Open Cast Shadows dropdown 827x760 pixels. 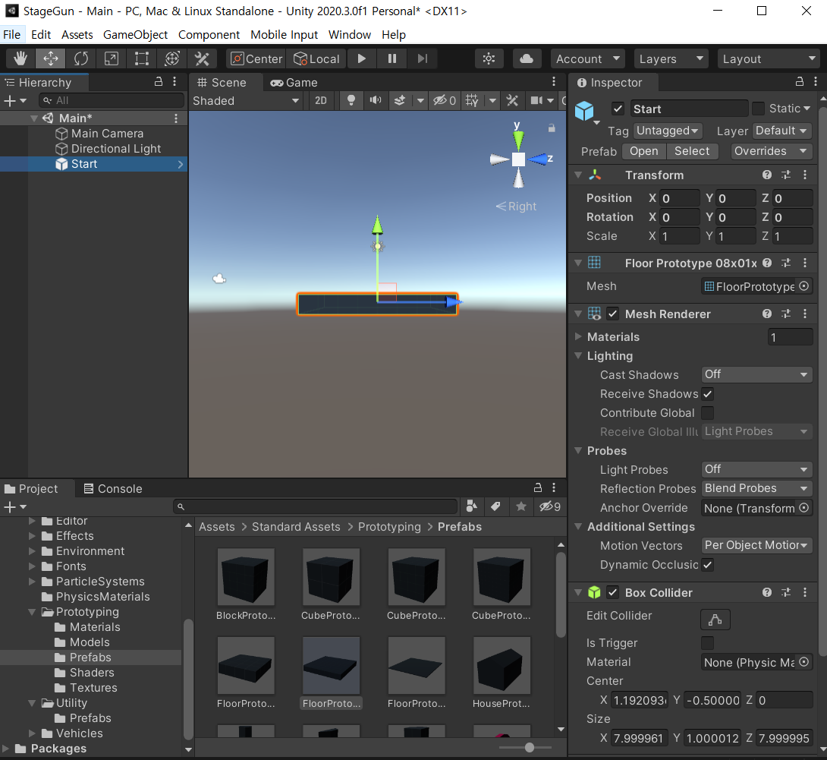[x=757, y=374]
